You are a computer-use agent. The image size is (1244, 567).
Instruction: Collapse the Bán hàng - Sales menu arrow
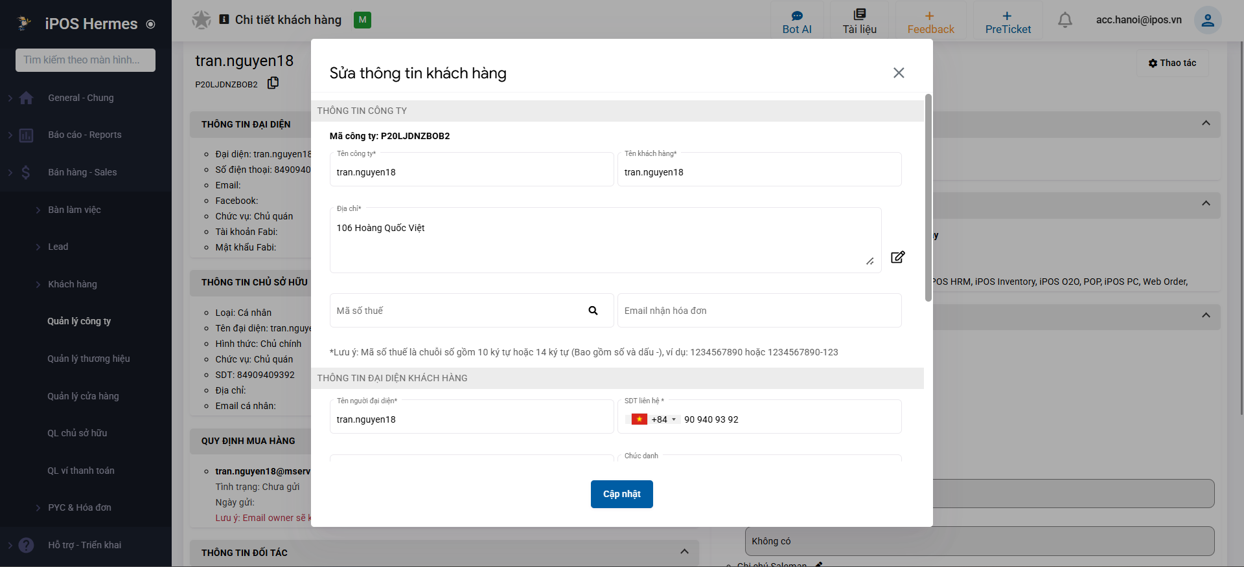[10, 172]
